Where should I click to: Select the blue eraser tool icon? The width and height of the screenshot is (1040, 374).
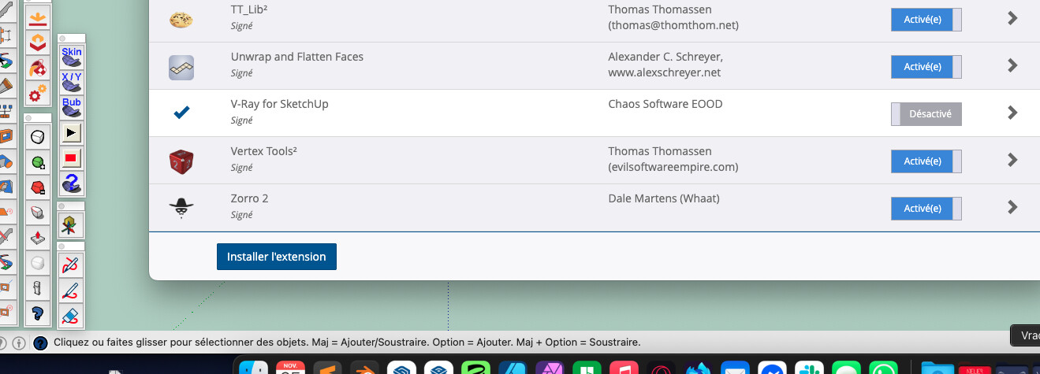[71, 316]
